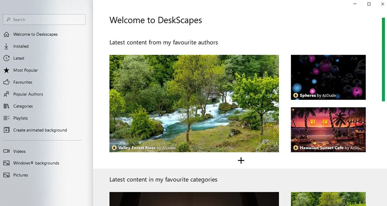Click the thumbs-up icon beside Favourites
Image resolution: width=387 pixels, height=206 pixels.
click(x=6, y=82)
